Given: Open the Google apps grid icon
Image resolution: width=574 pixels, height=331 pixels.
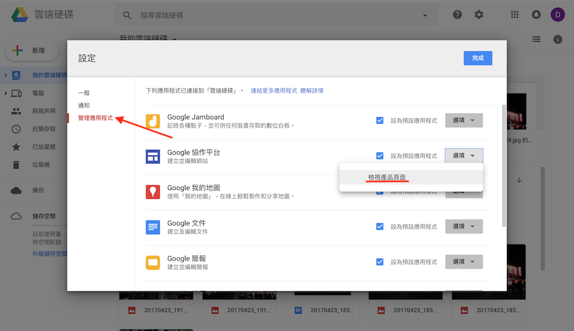Looking at the screenshot, I should tap(515, 15).
